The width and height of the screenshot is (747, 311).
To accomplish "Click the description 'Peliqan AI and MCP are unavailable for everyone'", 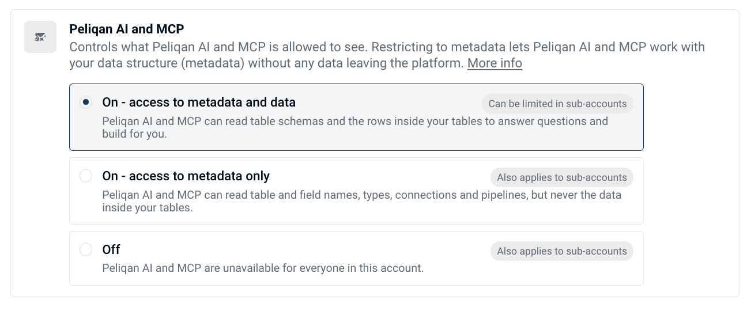I will pyautogui.click(x=263, y=268).
